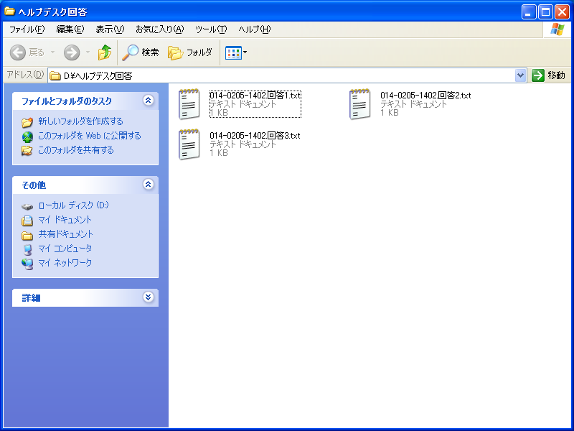The image size is (574, 431).
Task: Click filename 014-0205-1402.回答2.txt
Action: (425, 96)
